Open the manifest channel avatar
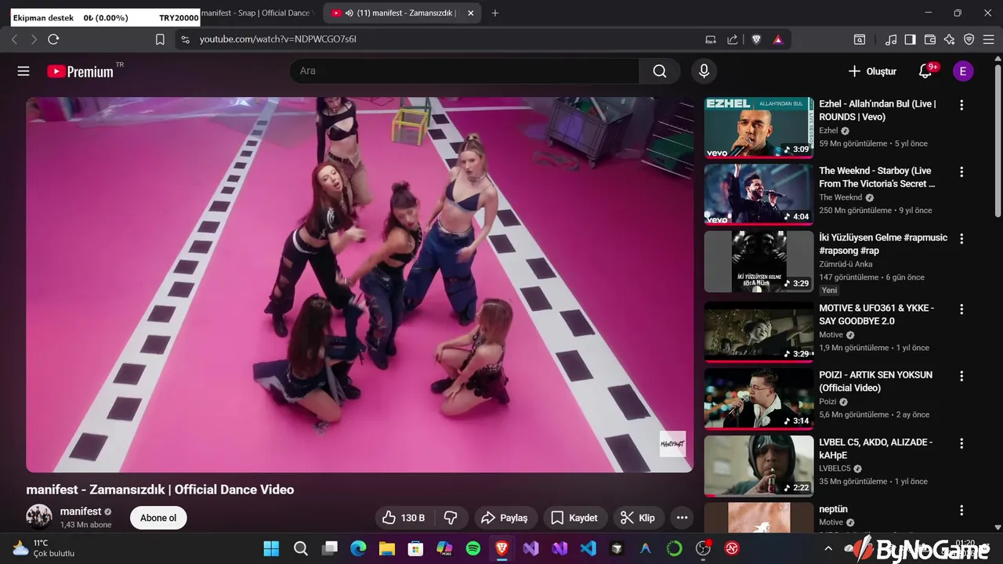The width and height of the screenshot is (1003, 564). [x=39, y=517]
